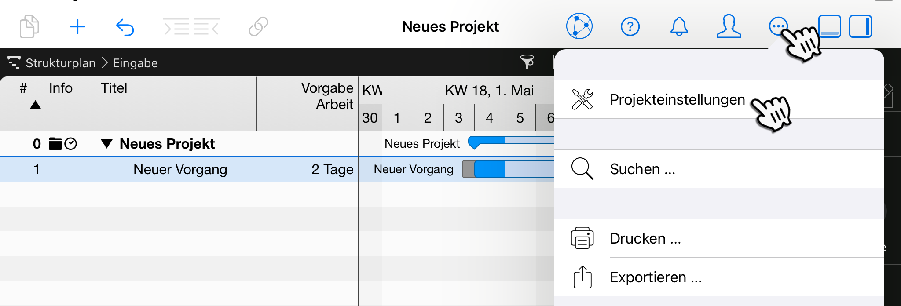The width and height of the screenshot is (901, 306).
Task: Click the Vorgabe Arbeit column header
Action: (x=308, y=104)
